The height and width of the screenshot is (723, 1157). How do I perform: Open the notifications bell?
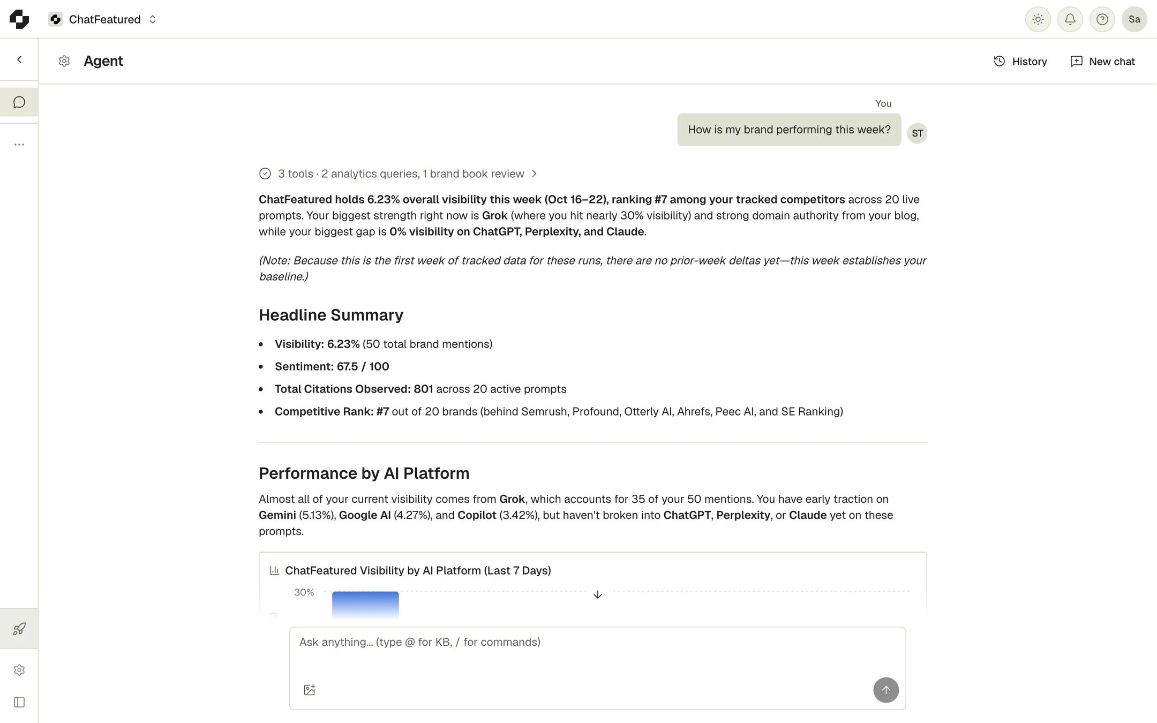(x=1070, y=19)
